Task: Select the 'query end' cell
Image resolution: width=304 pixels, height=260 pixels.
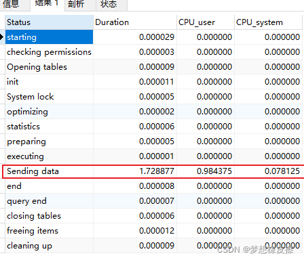Action: 49,201
